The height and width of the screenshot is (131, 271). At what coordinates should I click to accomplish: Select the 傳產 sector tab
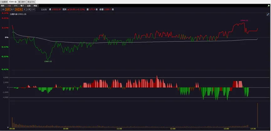tap(35, 6)
